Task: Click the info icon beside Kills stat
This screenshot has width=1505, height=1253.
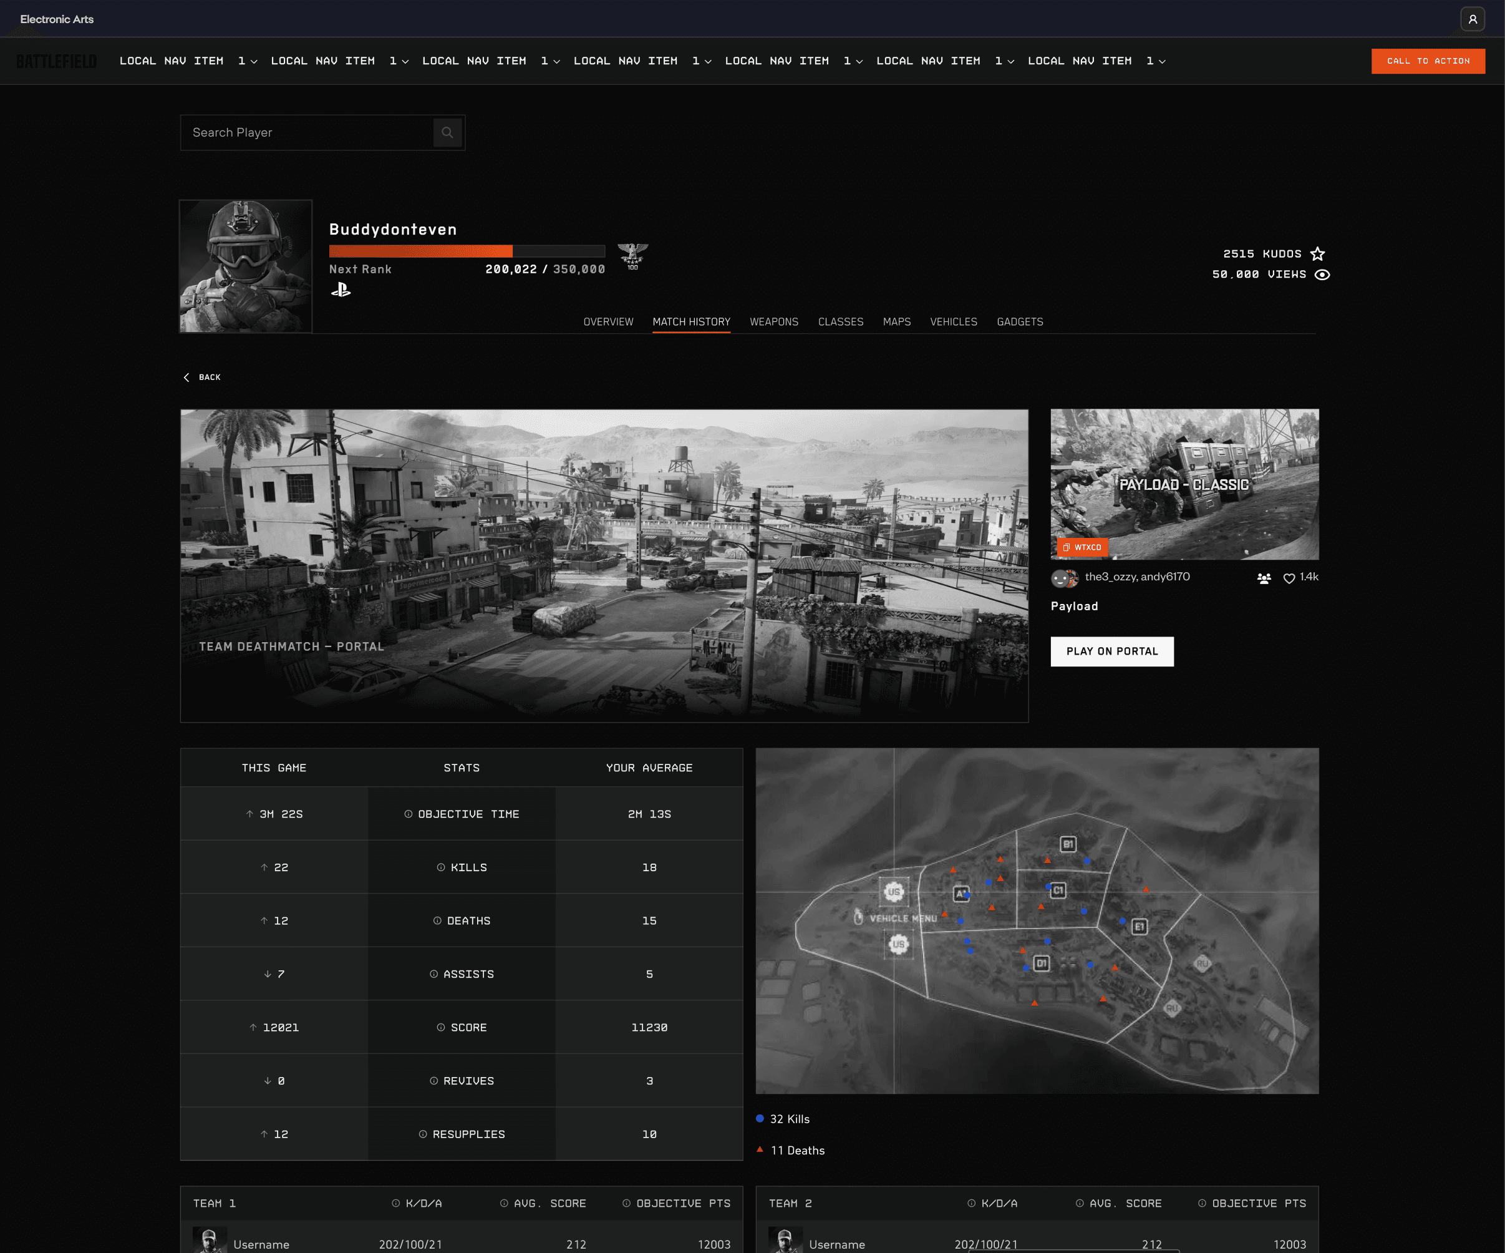Action: tap(441, 867)
